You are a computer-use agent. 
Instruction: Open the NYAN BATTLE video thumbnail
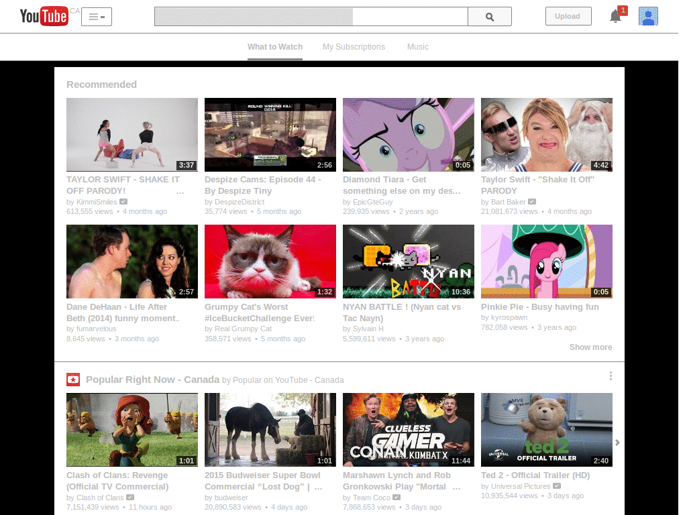click(x=409, y=262)
